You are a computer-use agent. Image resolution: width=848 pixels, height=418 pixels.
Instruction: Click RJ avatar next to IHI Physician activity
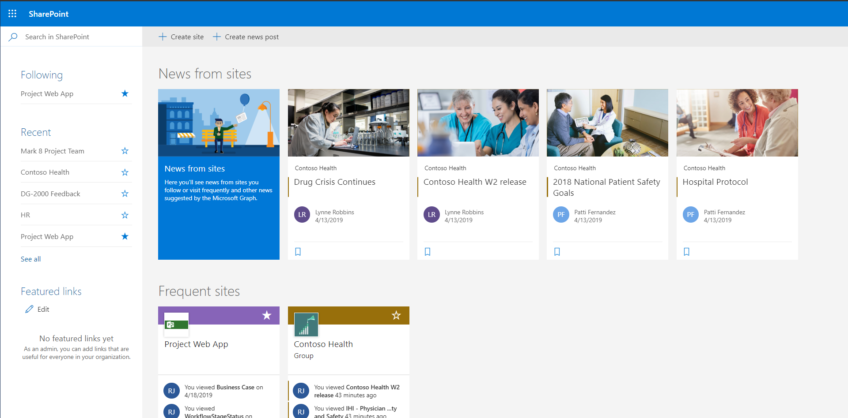pos(301,411)
